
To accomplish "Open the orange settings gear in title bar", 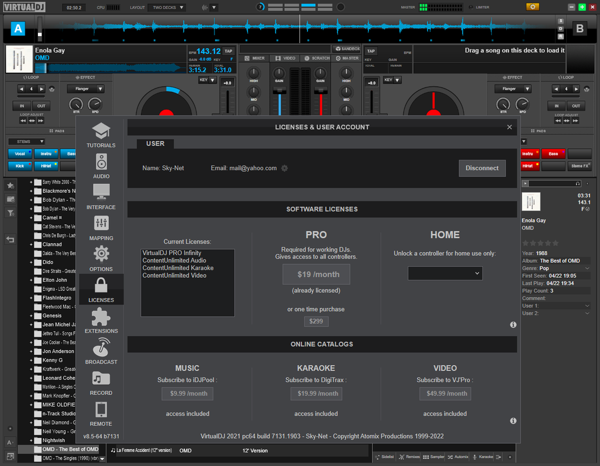I will 532,7.
